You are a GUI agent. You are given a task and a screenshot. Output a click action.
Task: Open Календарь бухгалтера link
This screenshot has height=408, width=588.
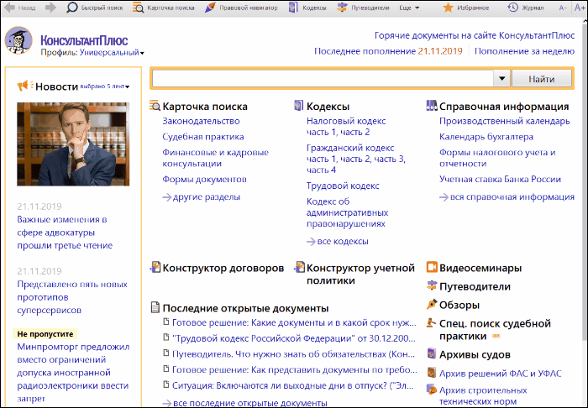pyautogui.click(x=486, y=137)
